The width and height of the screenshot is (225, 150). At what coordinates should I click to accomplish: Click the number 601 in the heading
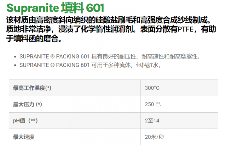(x=95, y=8)
